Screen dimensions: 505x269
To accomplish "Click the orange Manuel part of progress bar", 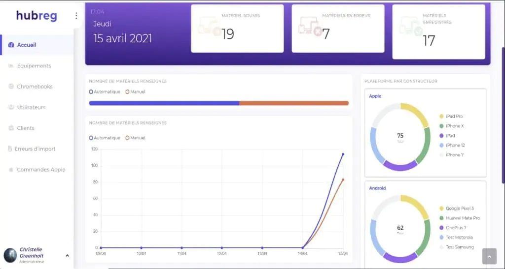I will tap(294, 103).
